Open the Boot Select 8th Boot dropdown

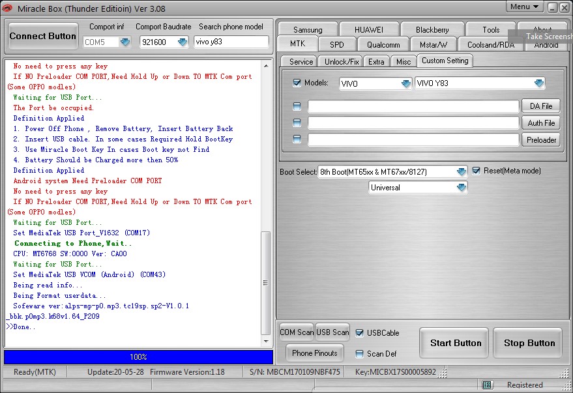[x=461, y=171]
